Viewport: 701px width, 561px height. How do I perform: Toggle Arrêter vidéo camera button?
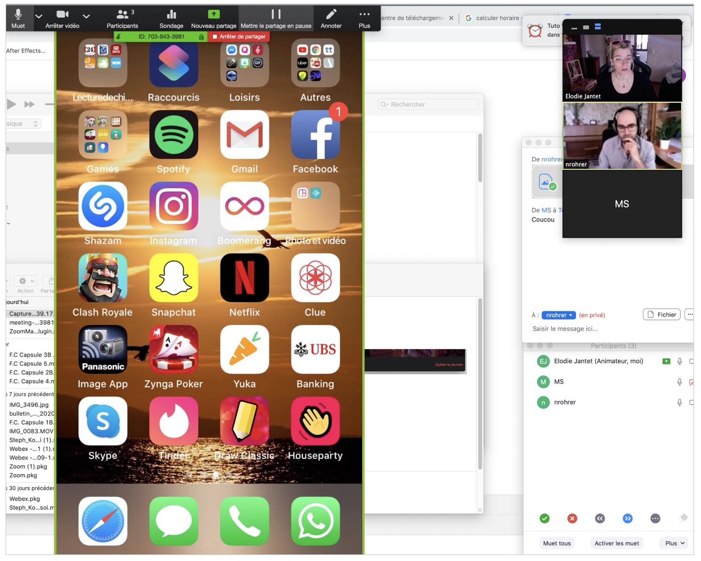(62, 18)
